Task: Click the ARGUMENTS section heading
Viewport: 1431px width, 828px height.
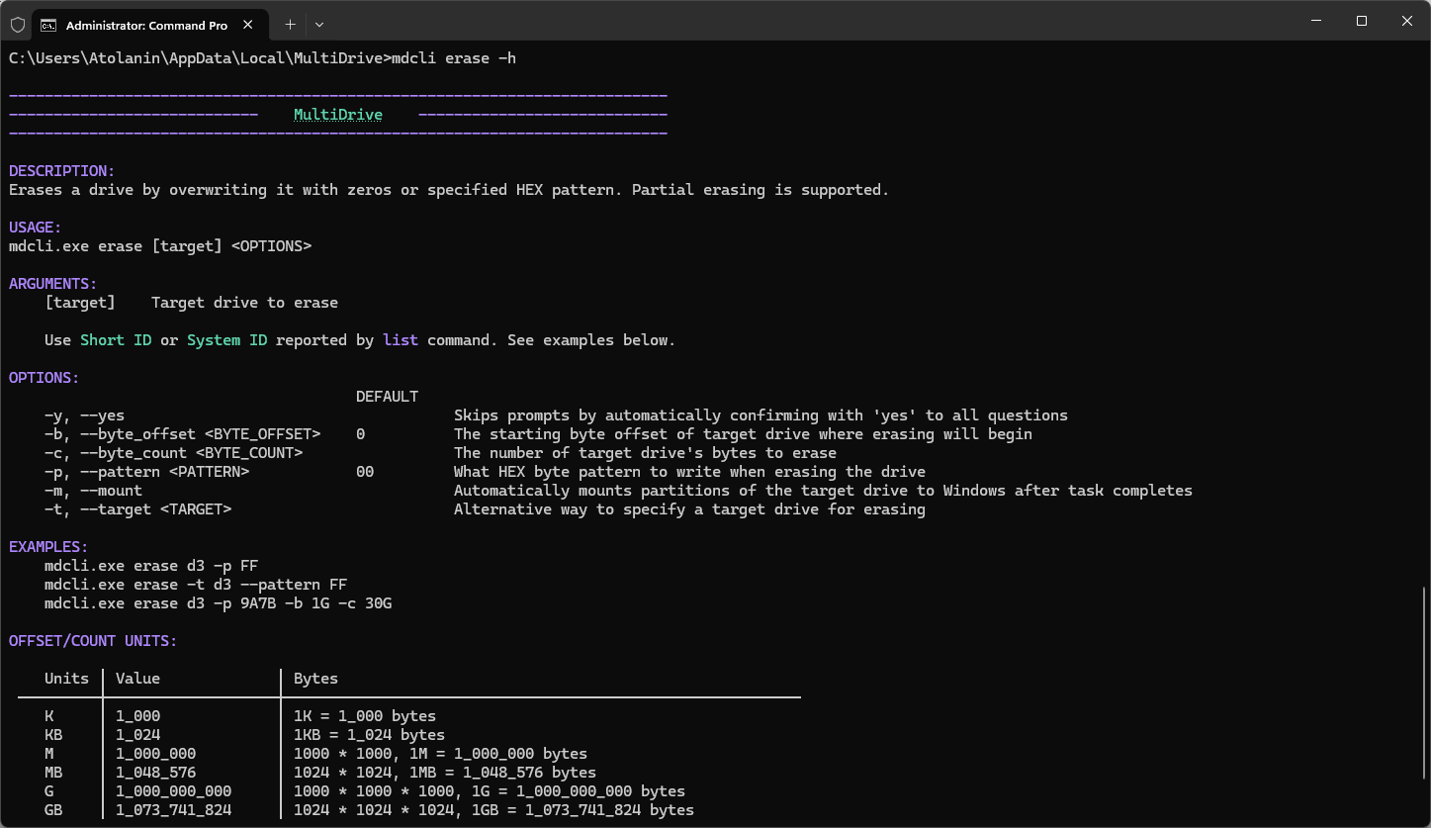Action: click(52, 283)
